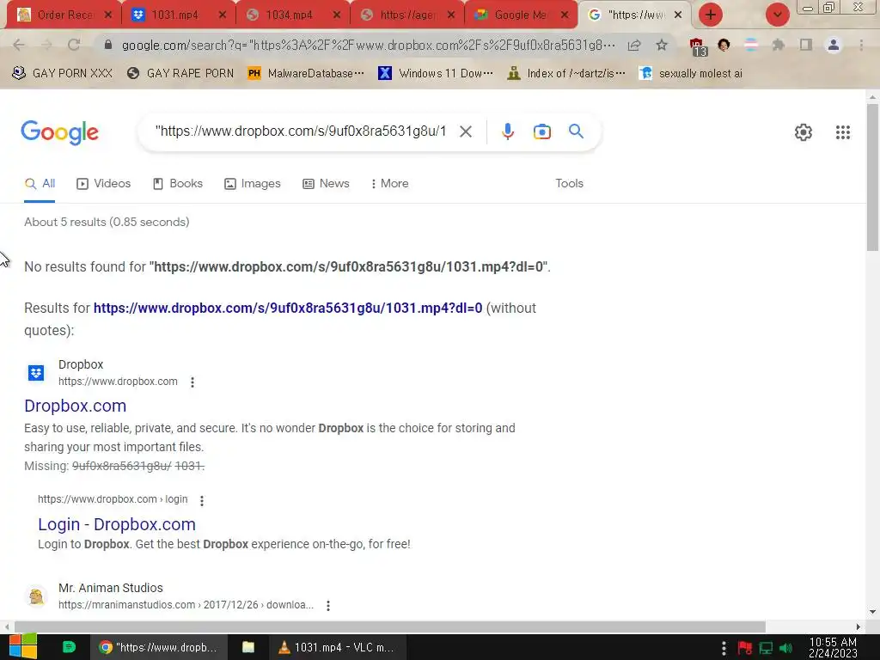Click the red flag tray icon
The image size is (880, 660).
pos(745,648)
